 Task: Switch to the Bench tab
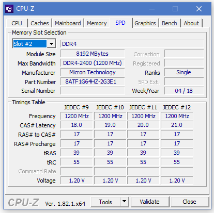[170, 23]
